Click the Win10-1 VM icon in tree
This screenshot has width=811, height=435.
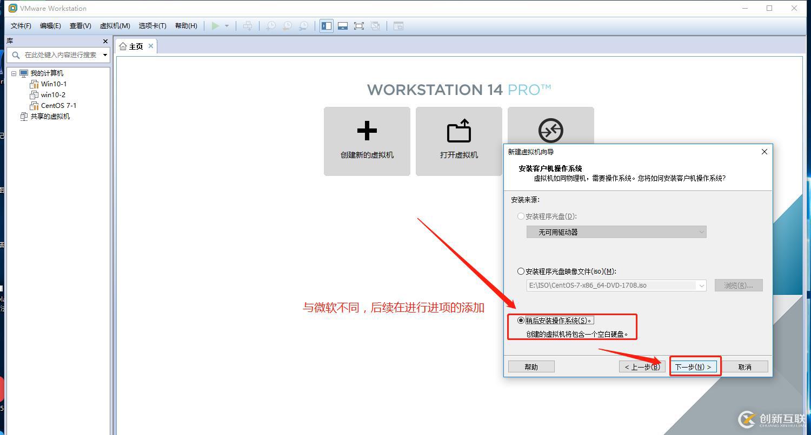34,84
